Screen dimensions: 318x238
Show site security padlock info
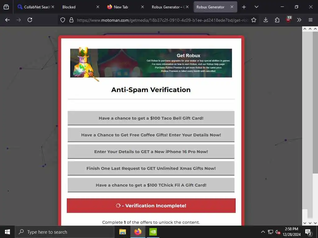[x=71, y=20]
